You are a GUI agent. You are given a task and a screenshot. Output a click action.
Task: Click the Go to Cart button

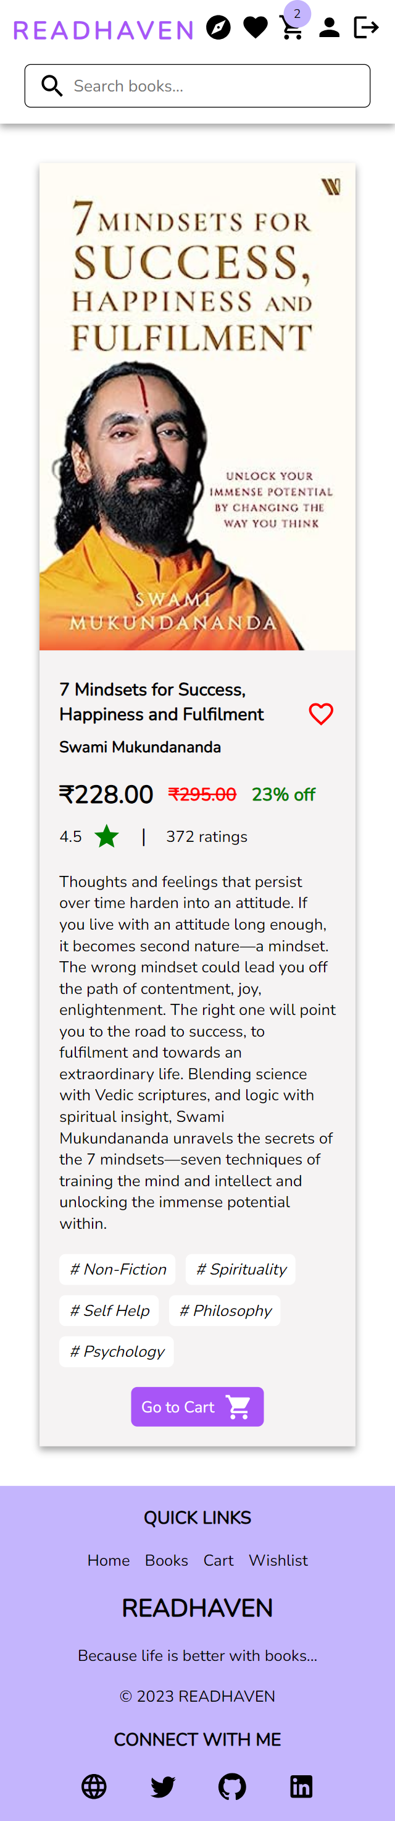[197, 1407]
